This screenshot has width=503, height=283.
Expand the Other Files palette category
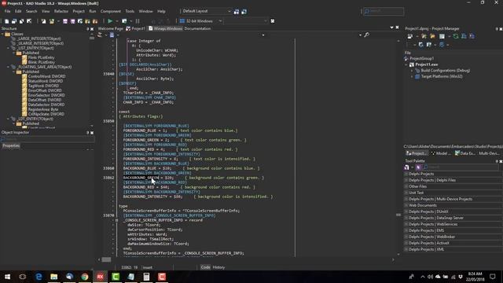click(406, 186)
